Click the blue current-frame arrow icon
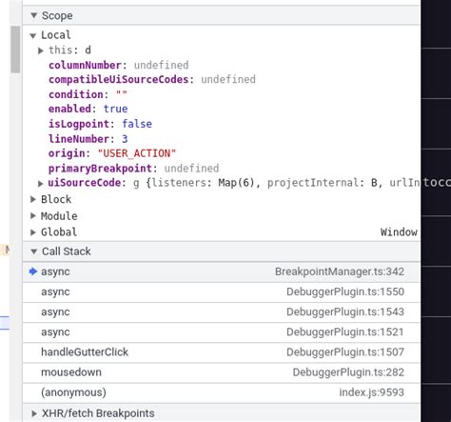The image size is (451, 422). pos(33,271)
